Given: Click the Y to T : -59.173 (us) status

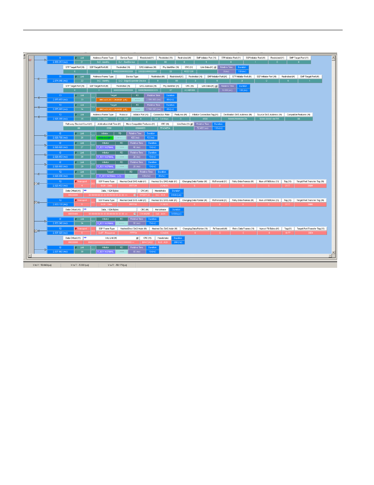Looking at the screenshot, I should pos(117,265).
